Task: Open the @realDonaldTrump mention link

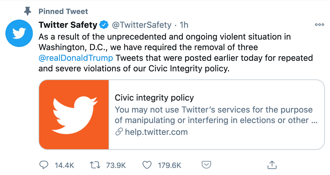Action: [76, 58]
